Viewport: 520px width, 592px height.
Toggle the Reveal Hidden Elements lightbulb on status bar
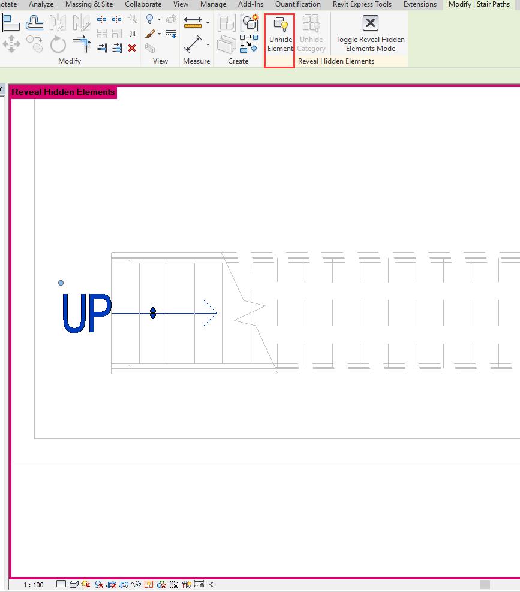(x=148, y=584)
